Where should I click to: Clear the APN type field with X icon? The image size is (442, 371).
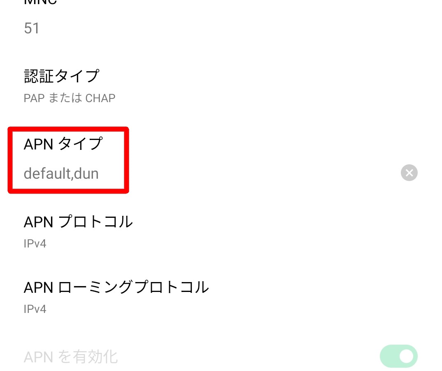click(x=409, y=173)
